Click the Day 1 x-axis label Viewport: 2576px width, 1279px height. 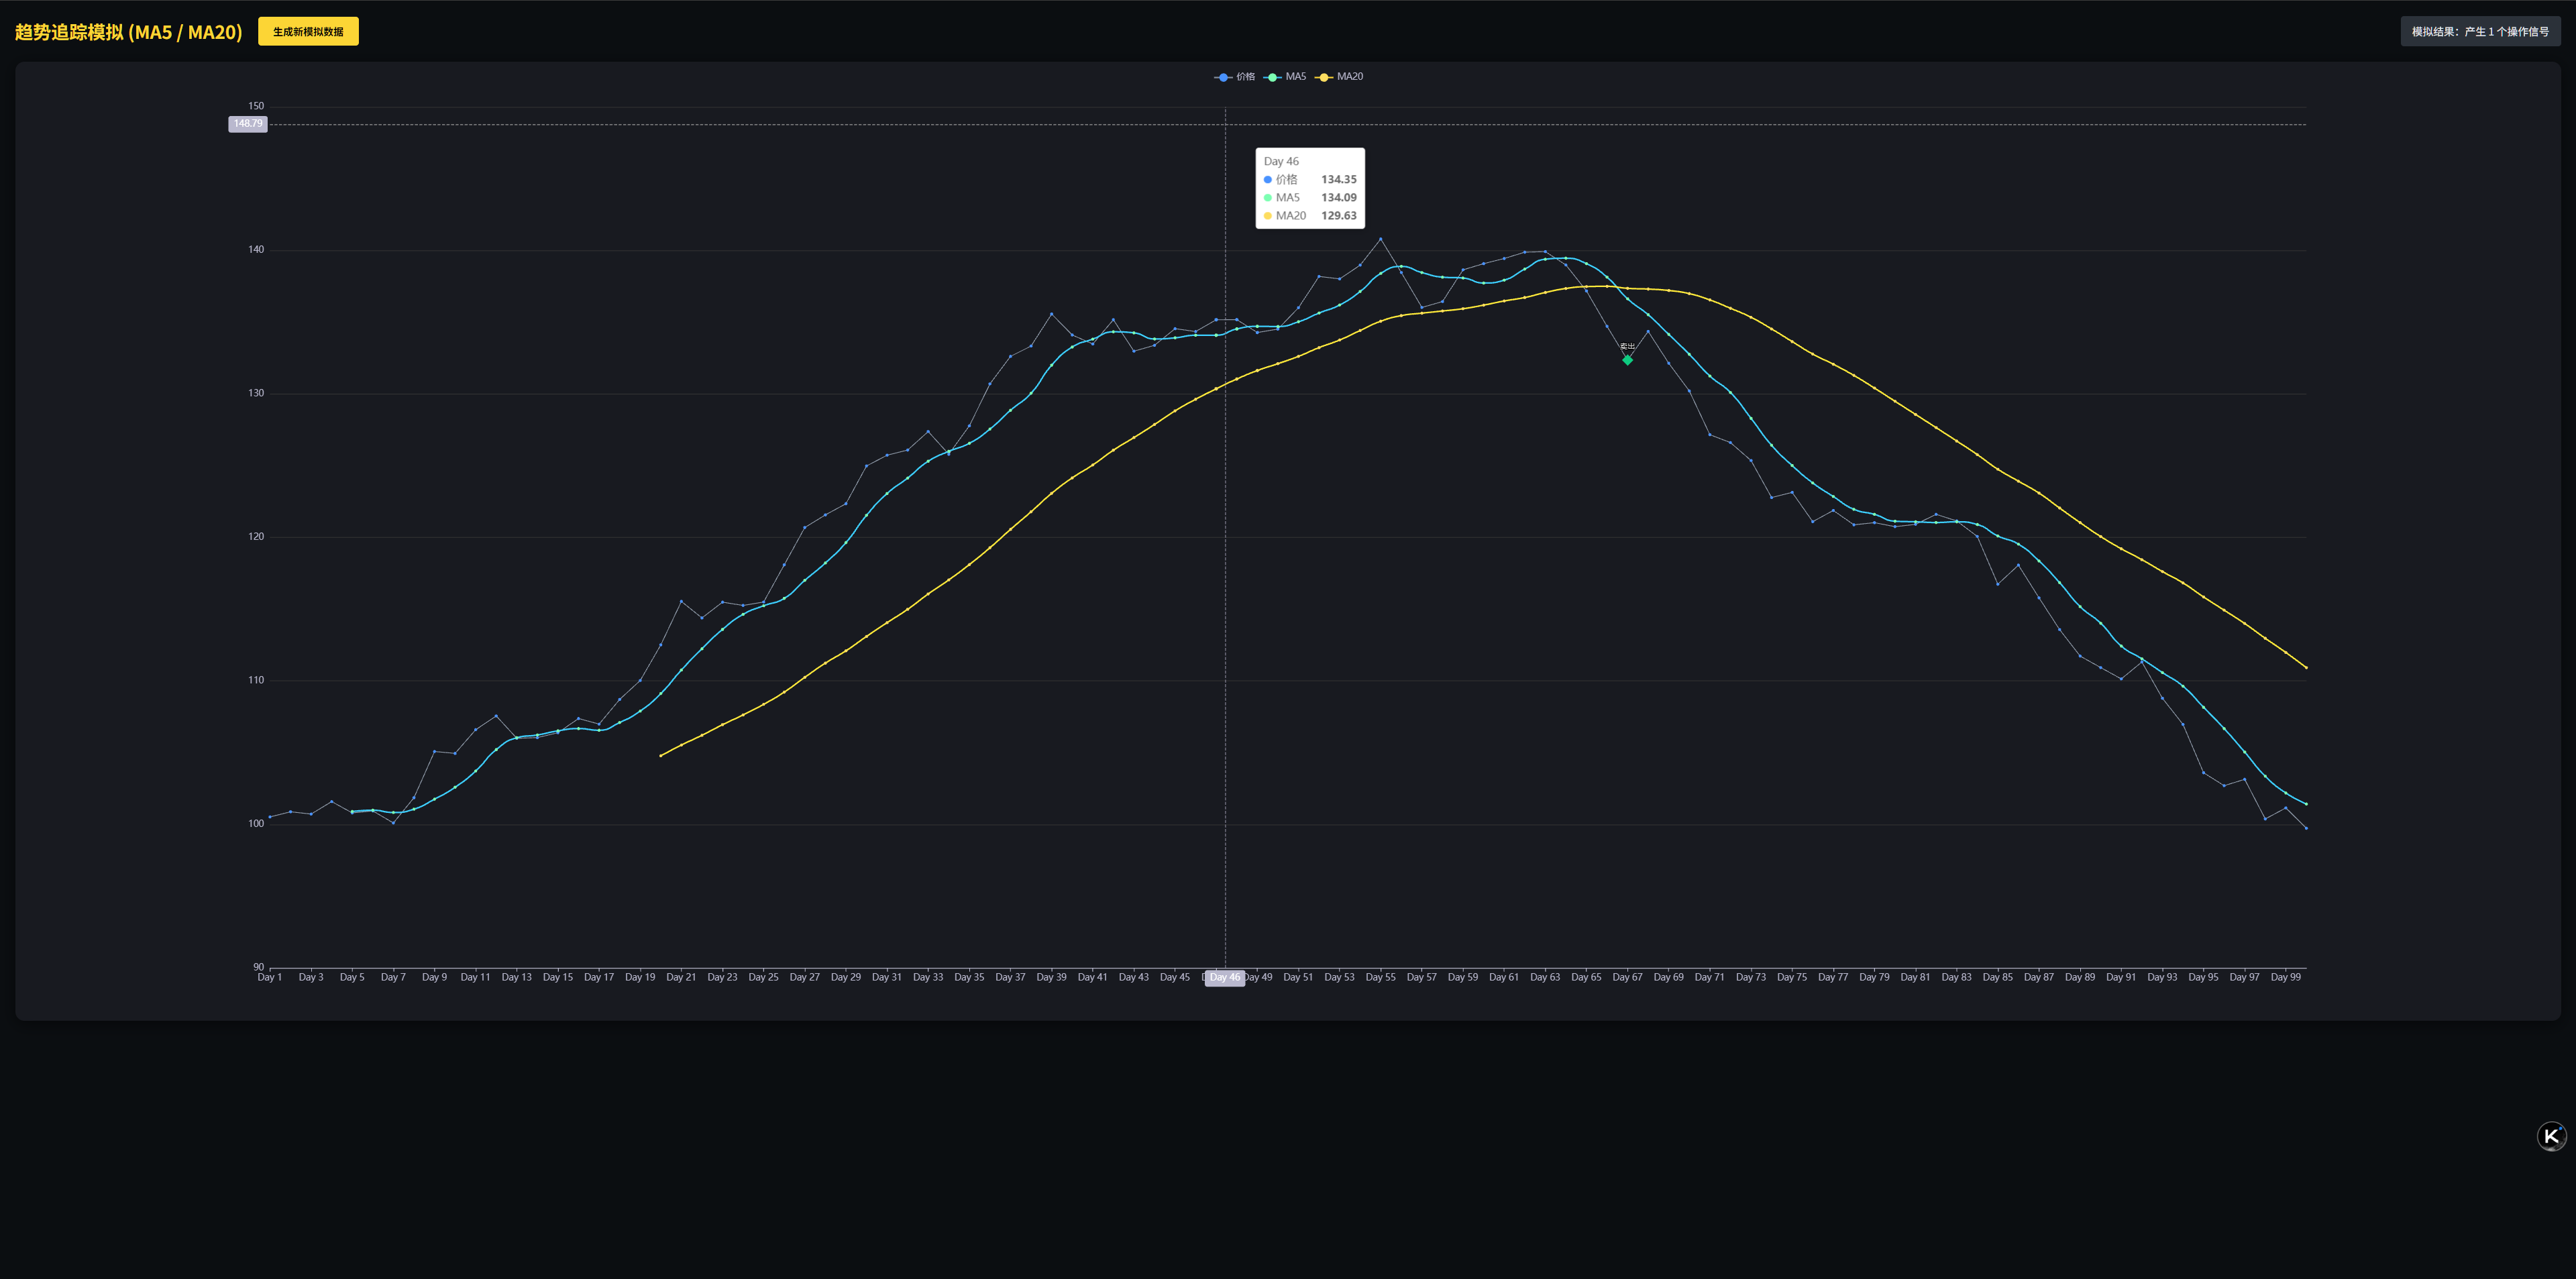pyautogui.click(x=270, y=978)
